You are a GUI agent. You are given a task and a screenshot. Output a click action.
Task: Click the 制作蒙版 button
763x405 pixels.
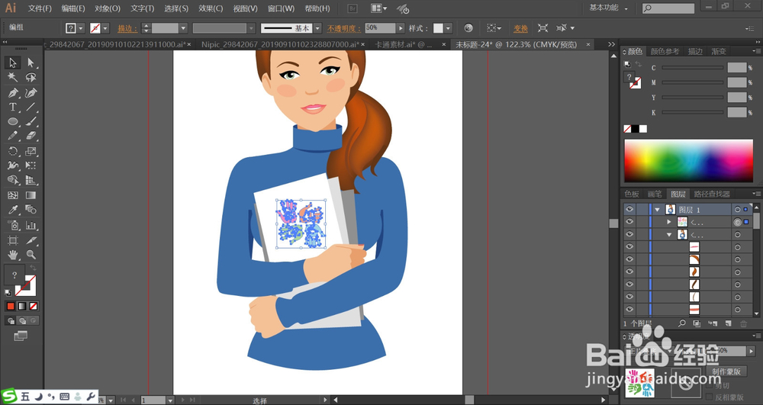726,371
